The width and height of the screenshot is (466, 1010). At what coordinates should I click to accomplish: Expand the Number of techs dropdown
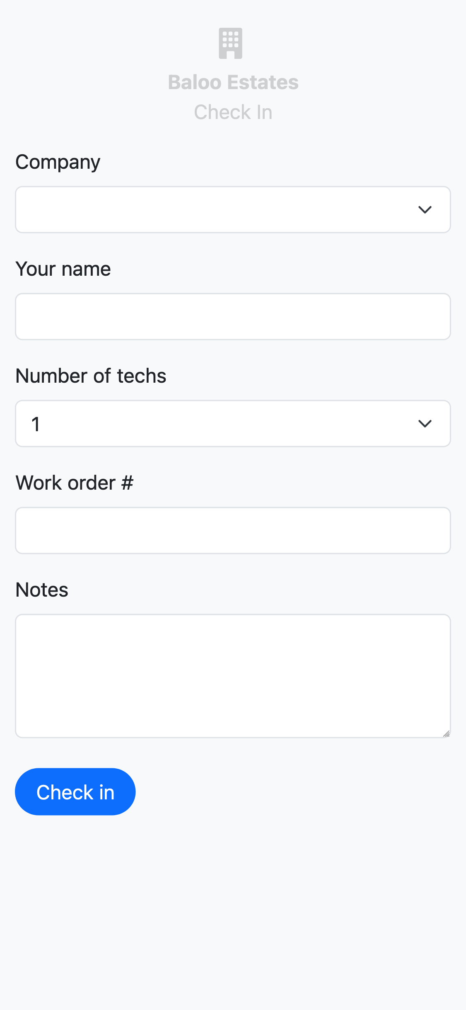(x=224, y=424)
